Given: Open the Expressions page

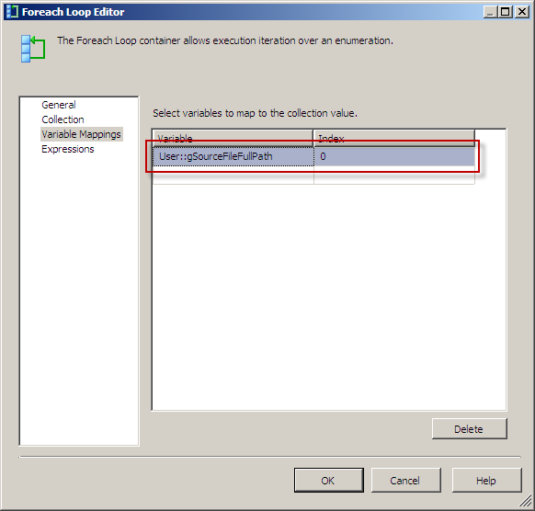Looking at the screenshot, I should [x=67, y=149].
